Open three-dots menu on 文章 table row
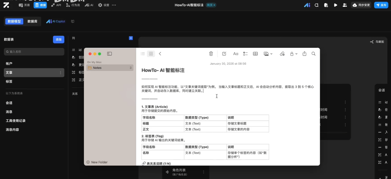This screenshot has height=179, width=391. click(x=60, y=73)
